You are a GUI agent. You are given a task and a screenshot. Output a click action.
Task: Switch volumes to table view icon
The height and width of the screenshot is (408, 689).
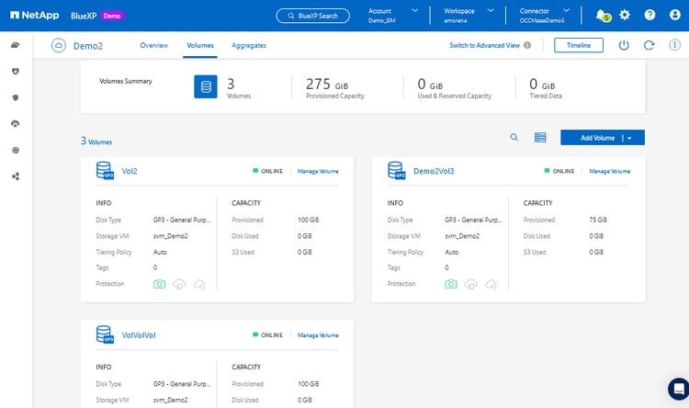(x=540, y=137)
